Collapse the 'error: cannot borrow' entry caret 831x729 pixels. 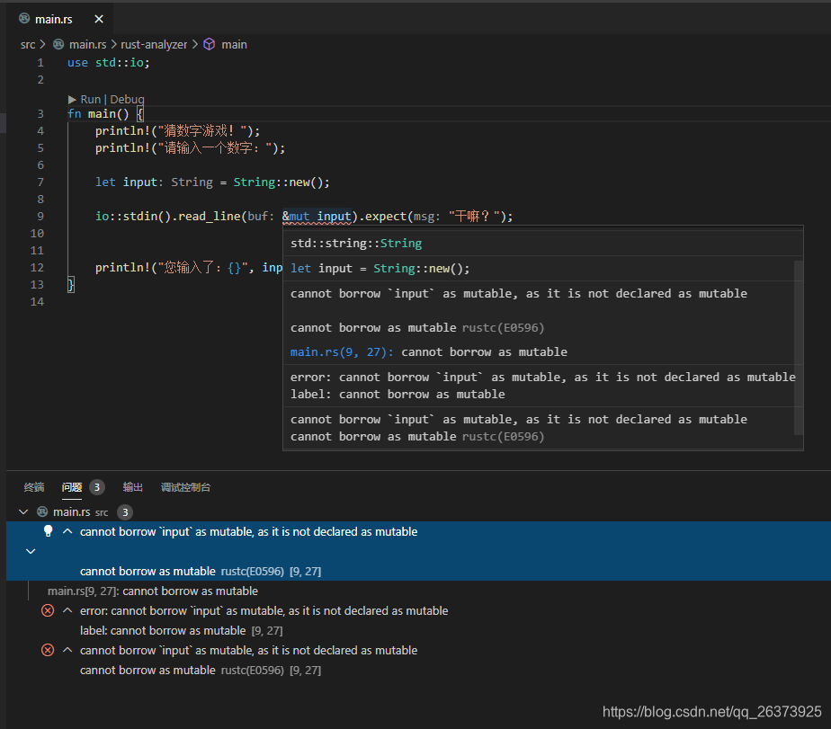tap(67, 610)
